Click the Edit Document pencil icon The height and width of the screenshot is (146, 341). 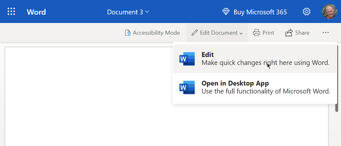coord(195,33)
